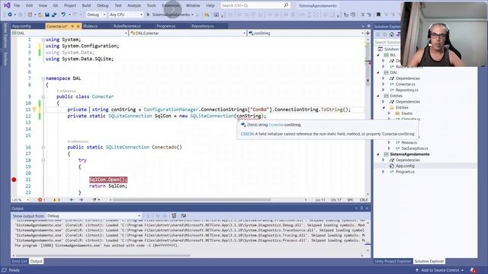Click the Save file toolbar icon
488x274 pixels.
click(x=47, y=14)
